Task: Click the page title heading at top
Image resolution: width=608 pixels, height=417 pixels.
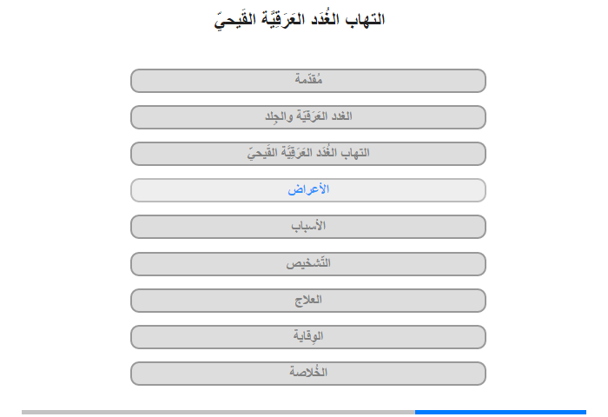Action: click(x=300, y=19)
